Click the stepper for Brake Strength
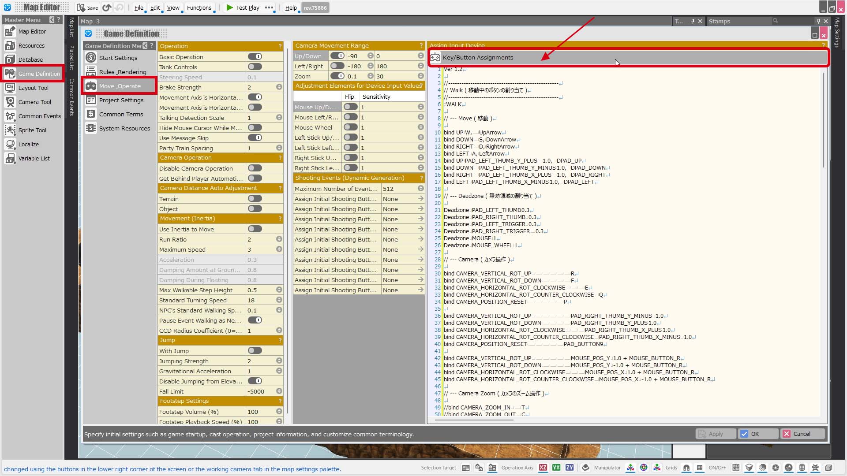This screenshot has width=847, height=476. (279, 87)
